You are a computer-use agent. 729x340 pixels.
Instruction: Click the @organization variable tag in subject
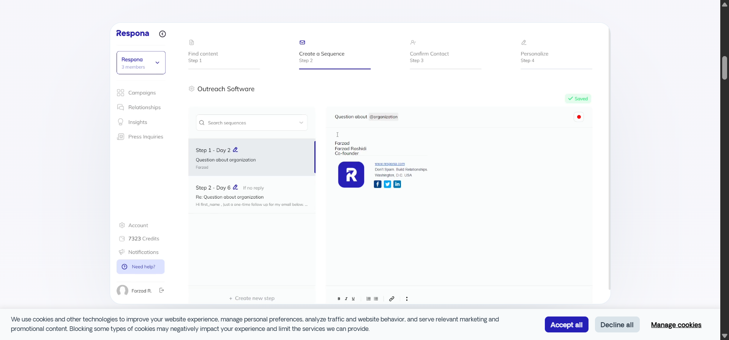click(x=383, y=117)
